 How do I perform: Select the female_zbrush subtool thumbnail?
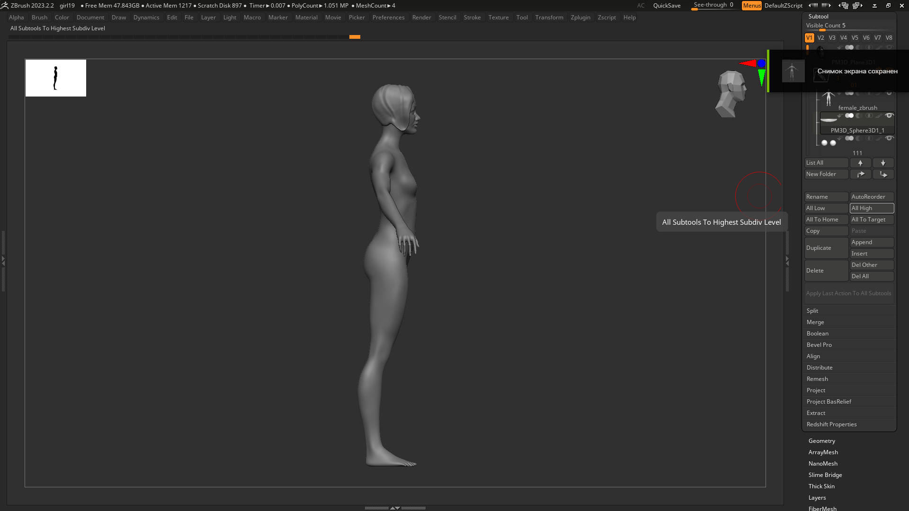tap(828, 99)
